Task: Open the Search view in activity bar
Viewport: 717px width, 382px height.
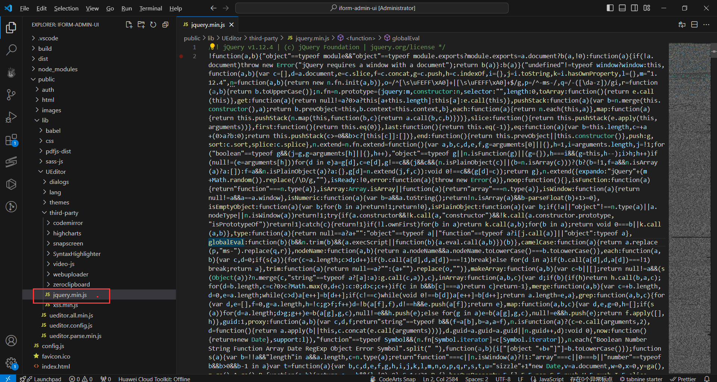Action: click(11, 50)
